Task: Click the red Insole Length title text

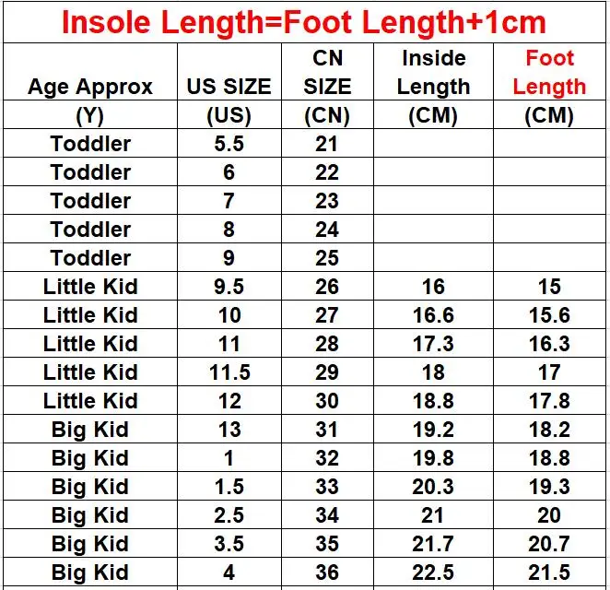Action: (x=304, y=23)
